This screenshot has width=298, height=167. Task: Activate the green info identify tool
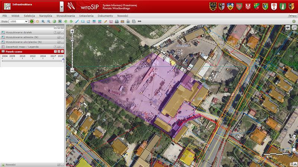(32, 22)
